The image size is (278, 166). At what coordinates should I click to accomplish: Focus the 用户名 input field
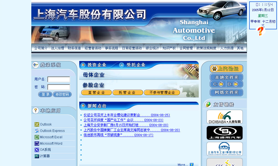(x=59, y=79)
